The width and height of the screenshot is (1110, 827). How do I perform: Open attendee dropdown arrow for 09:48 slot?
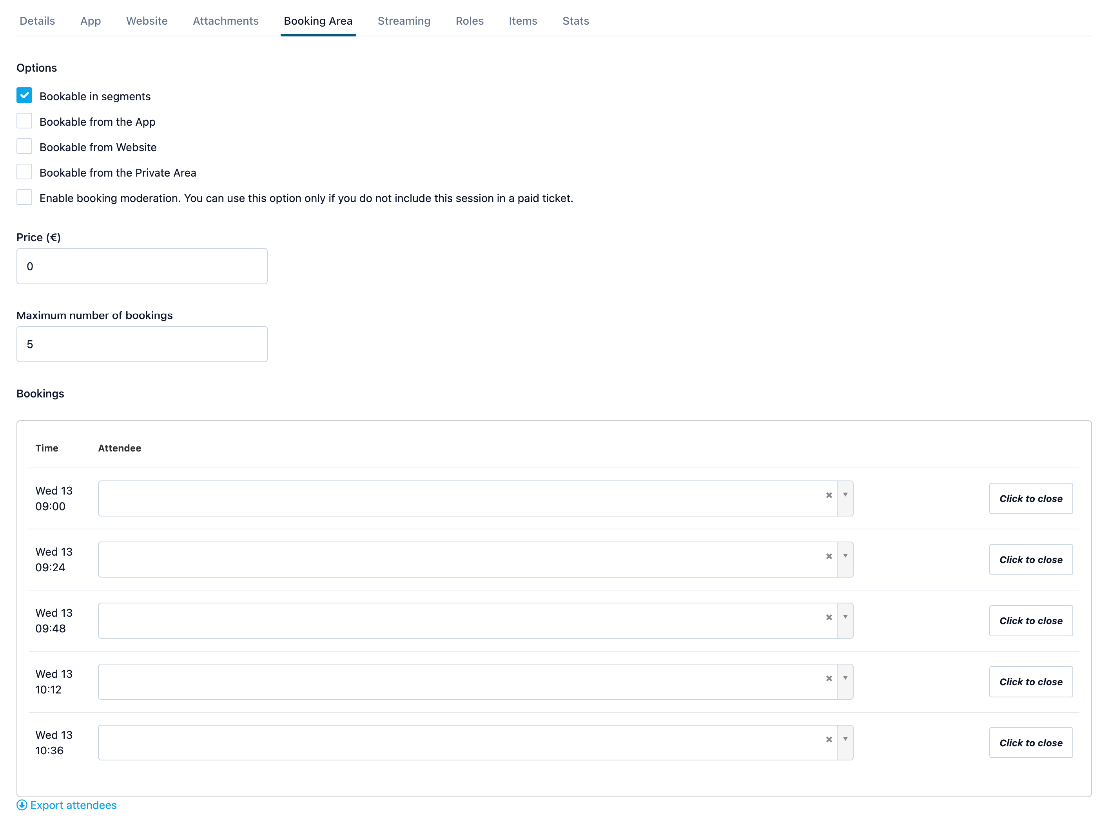(x=845, y=620)
